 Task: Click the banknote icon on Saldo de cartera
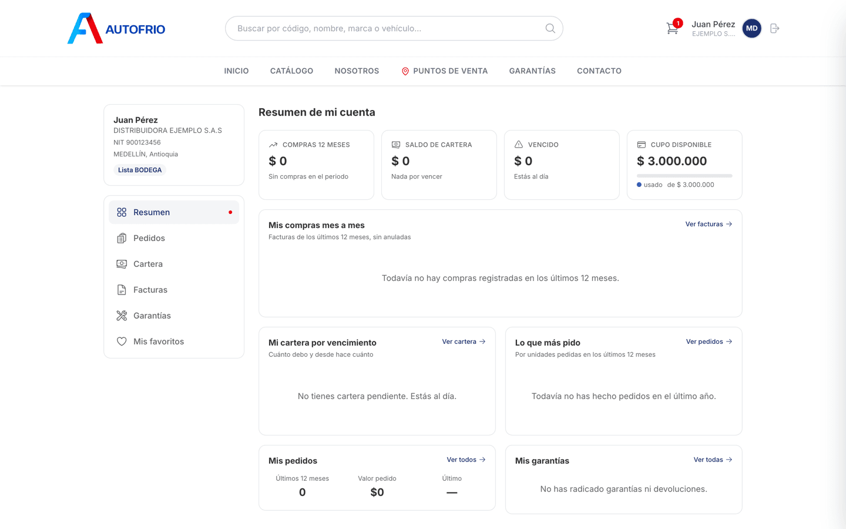click(396, 145)
